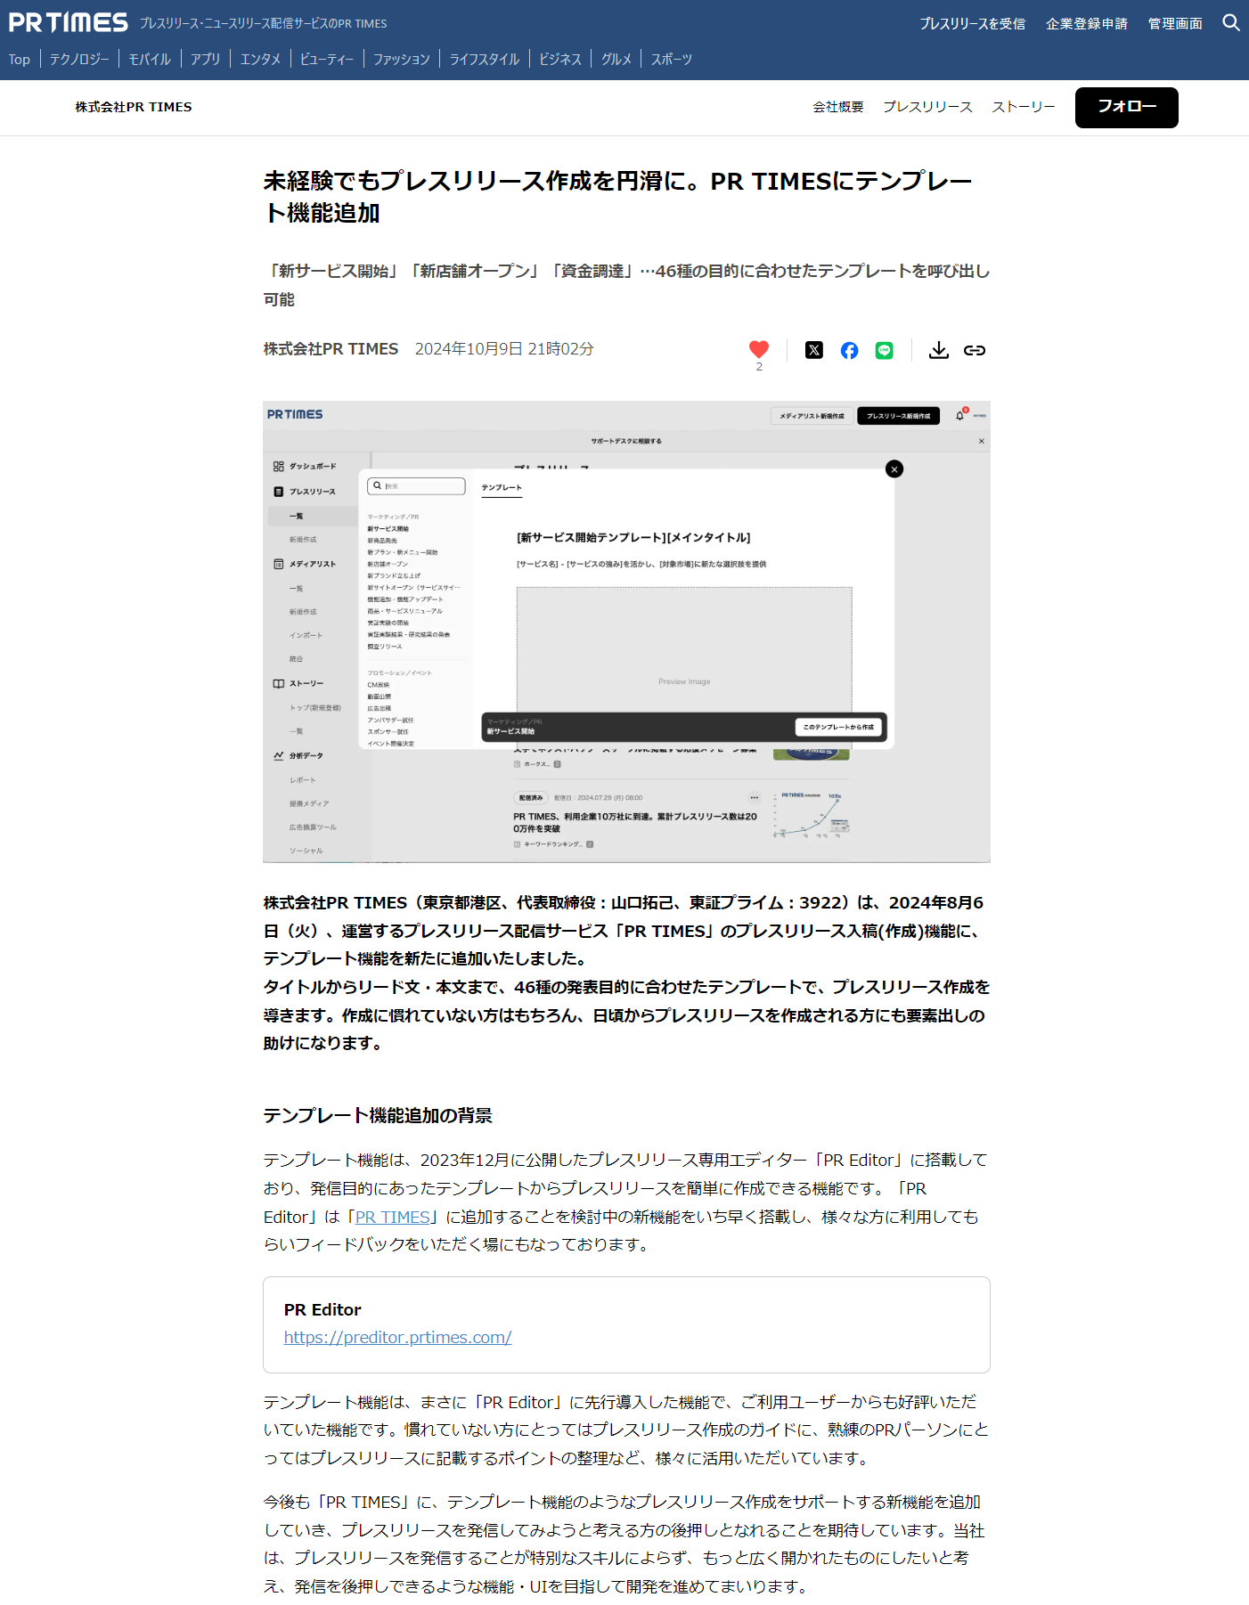Click the PR TIMES inline text link
The height and width of the screenshot is (1605, 1249).
392,1217
